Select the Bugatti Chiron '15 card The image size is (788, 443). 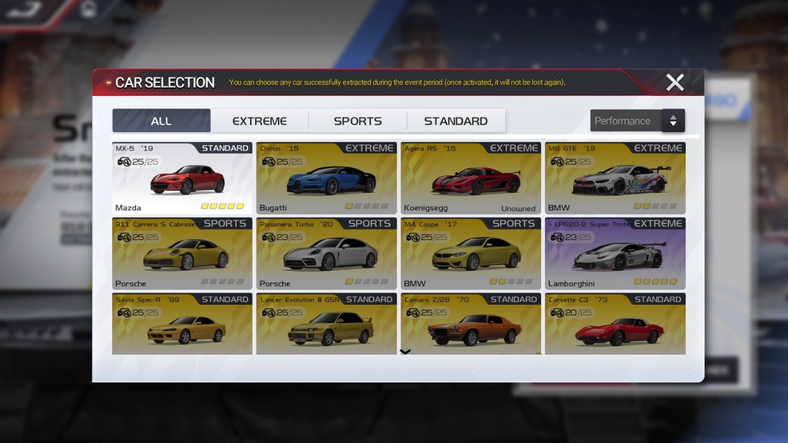[326, 178]
